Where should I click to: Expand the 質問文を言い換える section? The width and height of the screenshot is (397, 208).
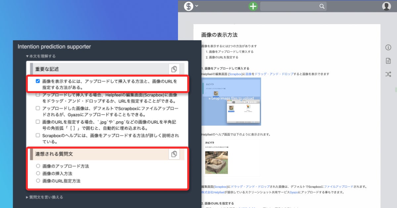pos(44,197)
